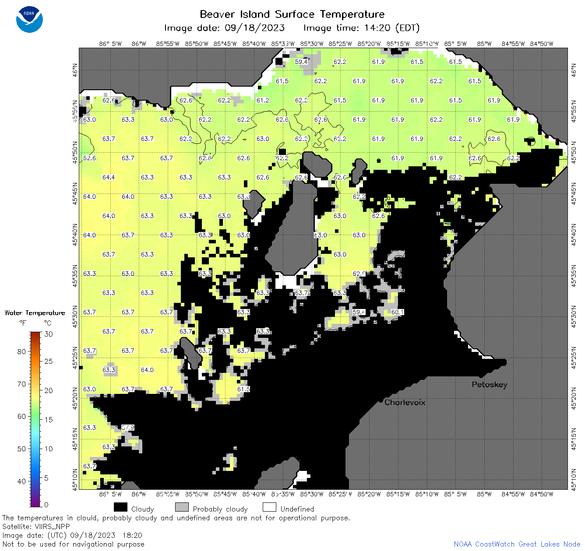Click the °C unit label on the scale

48,323
